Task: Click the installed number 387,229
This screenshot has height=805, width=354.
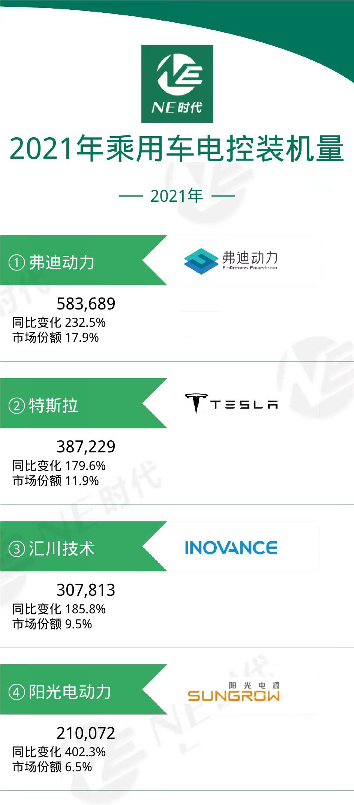Action: pos(86,446)
